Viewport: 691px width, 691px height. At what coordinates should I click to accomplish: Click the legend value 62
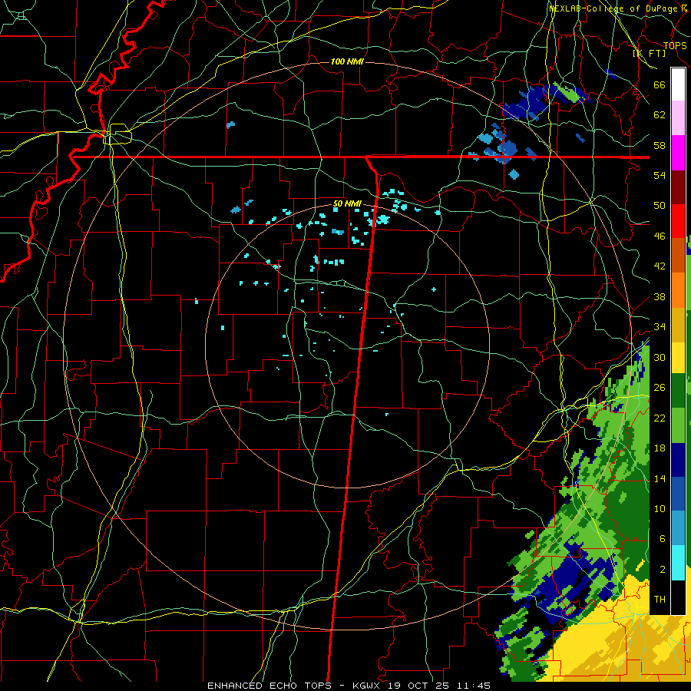click(660, 115)
